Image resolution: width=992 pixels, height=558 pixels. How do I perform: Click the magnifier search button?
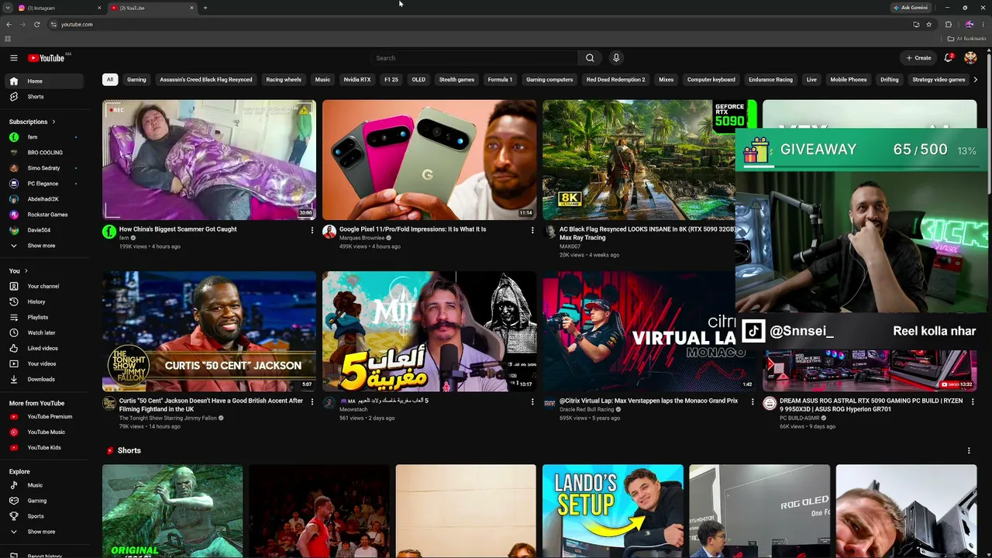[x=590, y=58]
